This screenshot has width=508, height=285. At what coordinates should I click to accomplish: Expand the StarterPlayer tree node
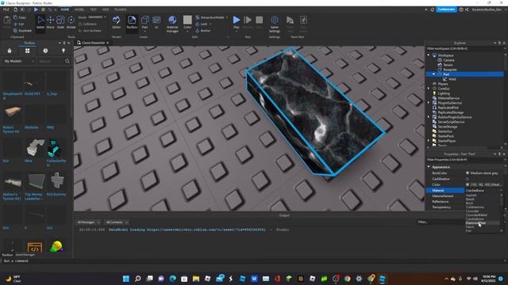(x=429, y=141)
